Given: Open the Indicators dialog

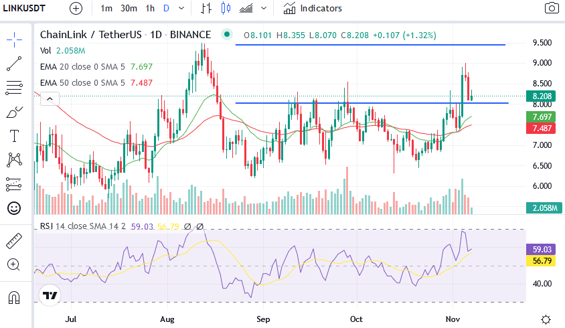Looking at the screenshot, I should pos(313,8).
